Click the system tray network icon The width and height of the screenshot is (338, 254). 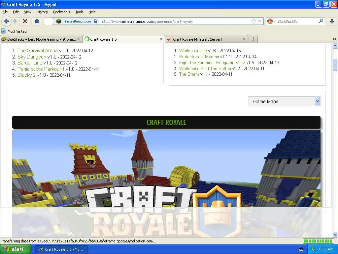pyautogui.click(x=314, y=249)
